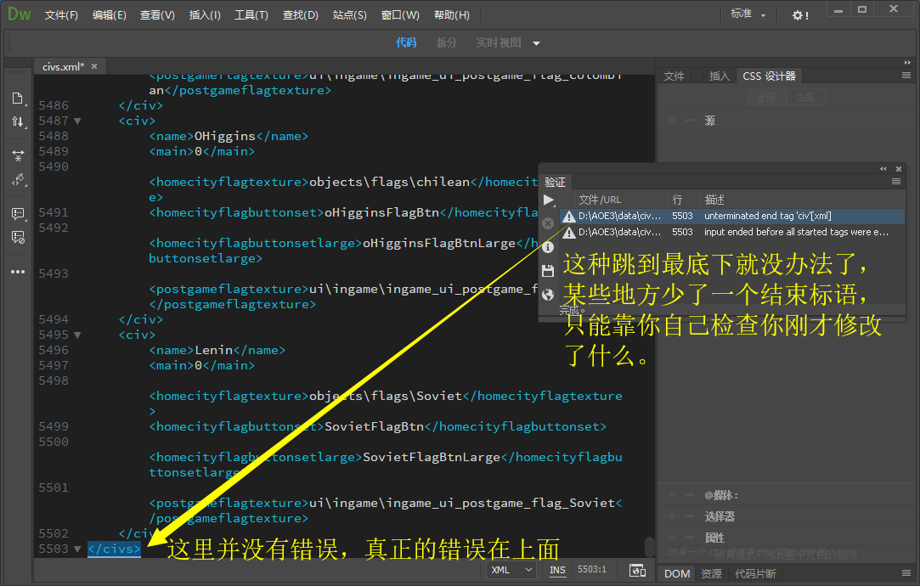Collapse code fold at line 5495

[x=77, y=335]
